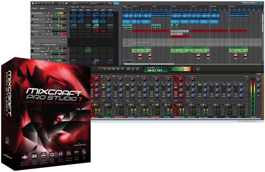Open master FX next to volume meter
Screen dimensions: 265x172
click(x=198, y=69)
